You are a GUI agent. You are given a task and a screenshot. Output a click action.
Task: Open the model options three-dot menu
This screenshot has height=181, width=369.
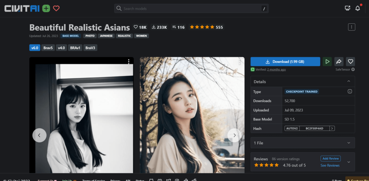pos(352,27)
